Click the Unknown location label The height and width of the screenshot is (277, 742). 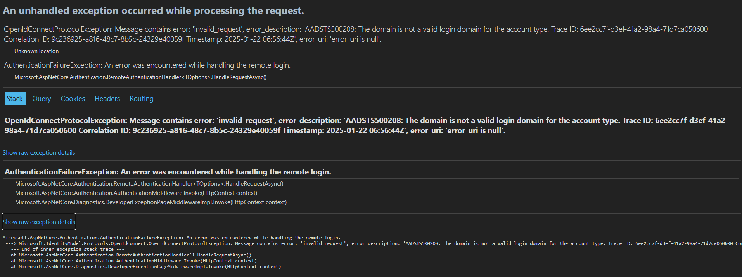point(36,51)
